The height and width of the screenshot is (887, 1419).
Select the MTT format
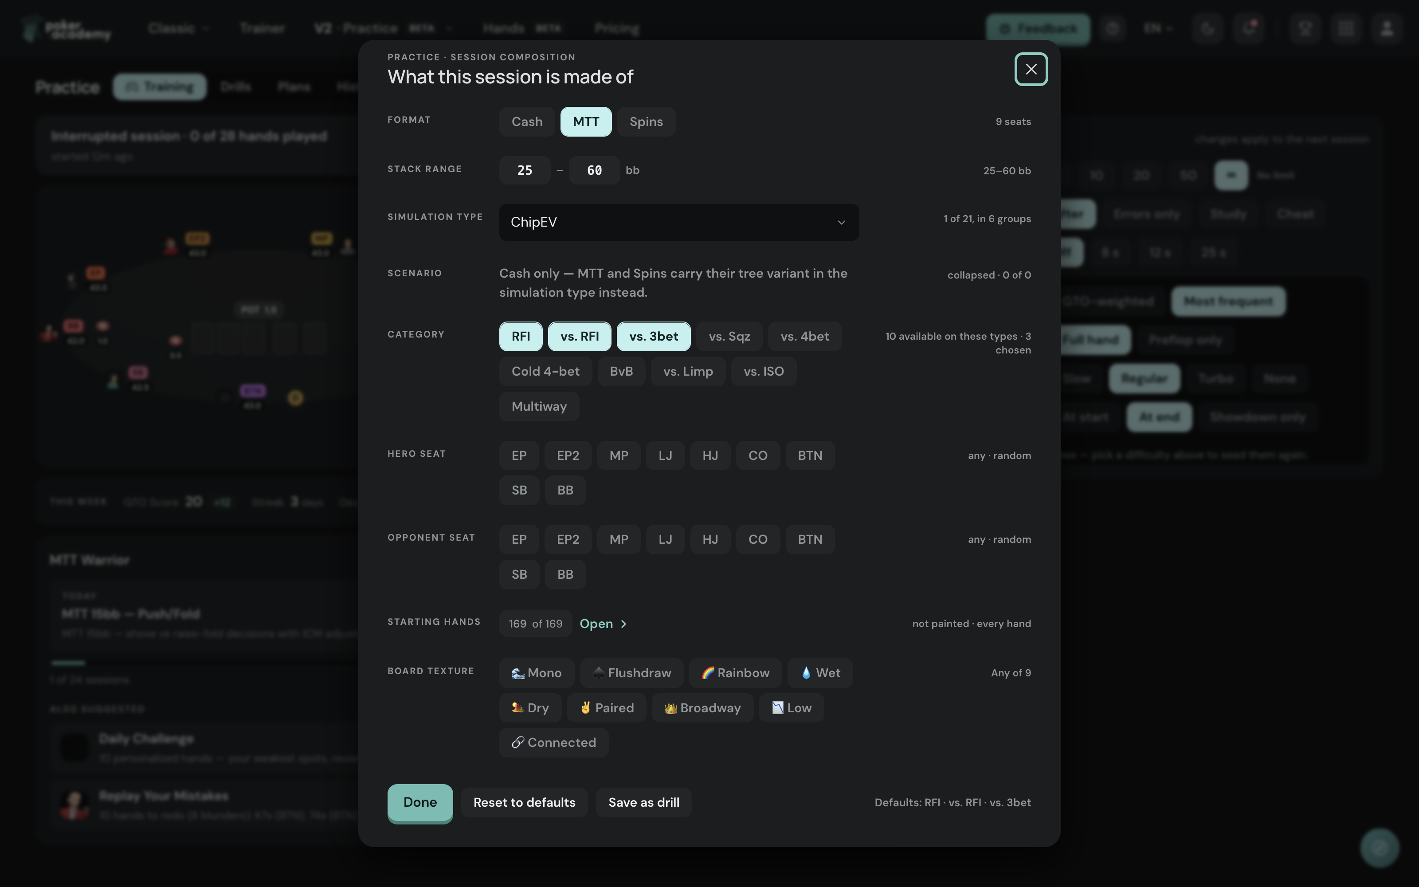[586, 122]
